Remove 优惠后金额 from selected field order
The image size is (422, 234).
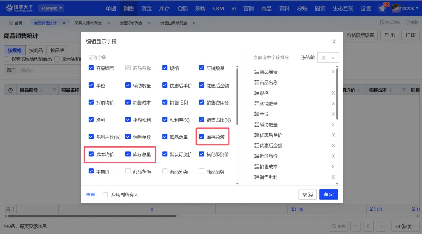pos(333,145)
